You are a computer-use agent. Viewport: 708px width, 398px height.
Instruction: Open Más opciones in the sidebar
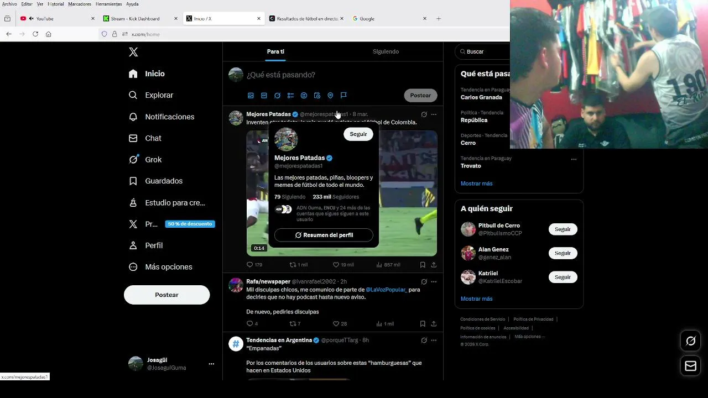point(161,267)
